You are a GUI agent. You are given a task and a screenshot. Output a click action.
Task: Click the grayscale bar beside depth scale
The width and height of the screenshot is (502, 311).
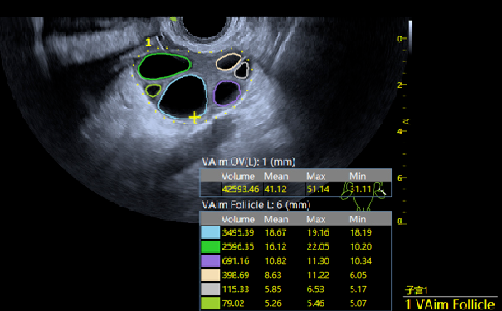click(411, 36)
